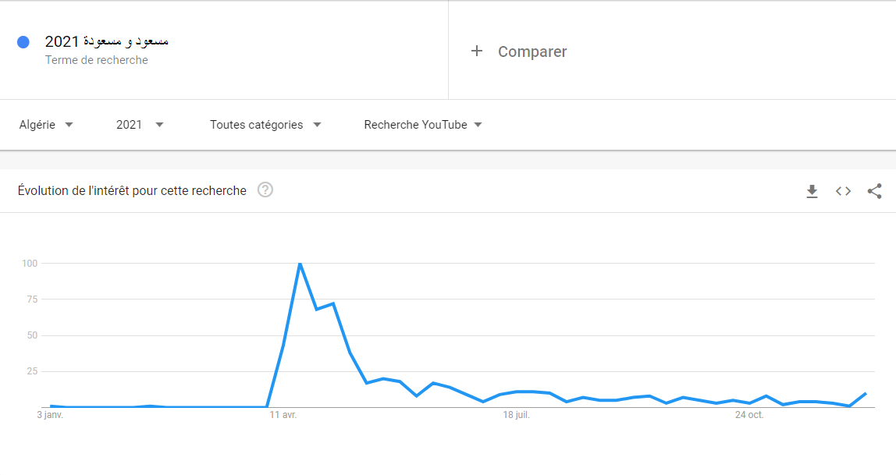Click the Comparer button to add term

[x=532, y=51]
